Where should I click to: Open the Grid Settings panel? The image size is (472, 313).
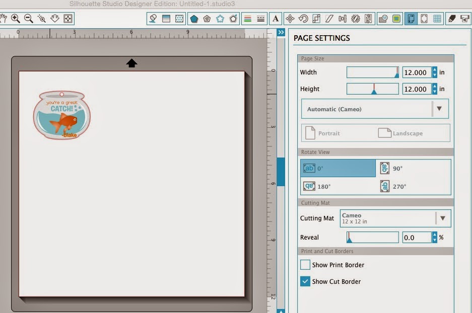[438, 19]
